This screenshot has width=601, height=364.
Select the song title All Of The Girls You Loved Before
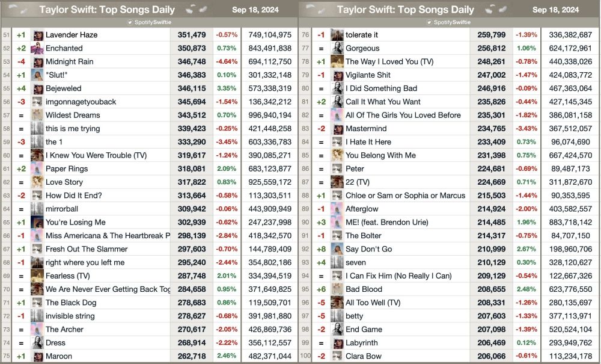(x=403, y=115)
